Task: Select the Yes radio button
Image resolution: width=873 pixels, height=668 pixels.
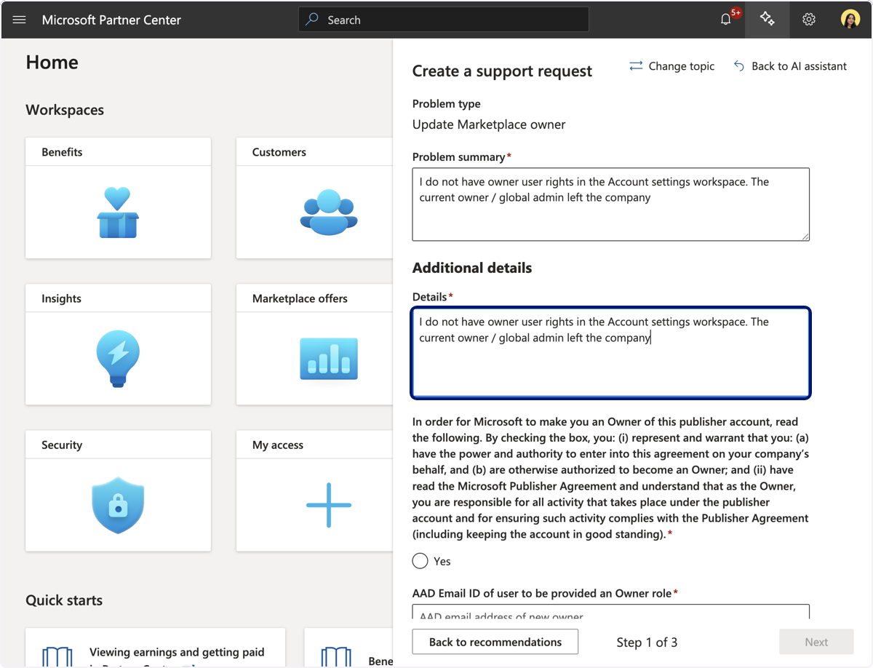Action: [420, 561]
